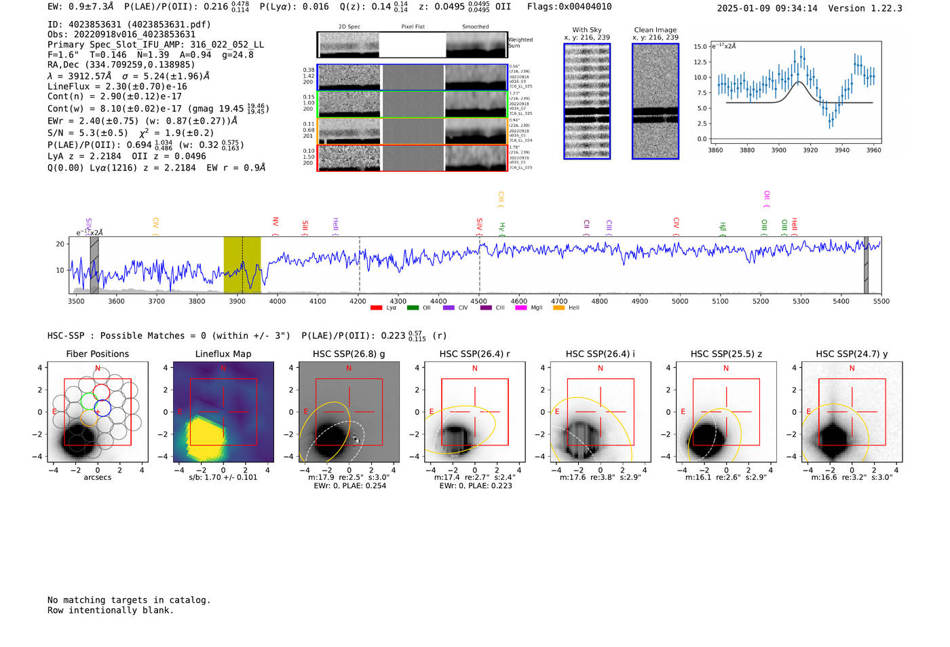Click the green-bordered fiber 2D spectrum row
The image size is (950, 647).
[x=412, y=104]
